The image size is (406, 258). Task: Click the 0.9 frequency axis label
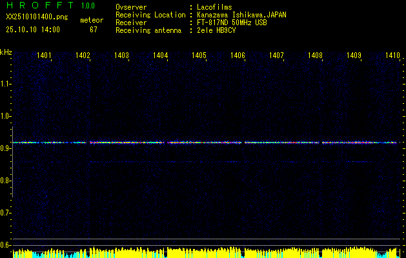click(6, 148)
